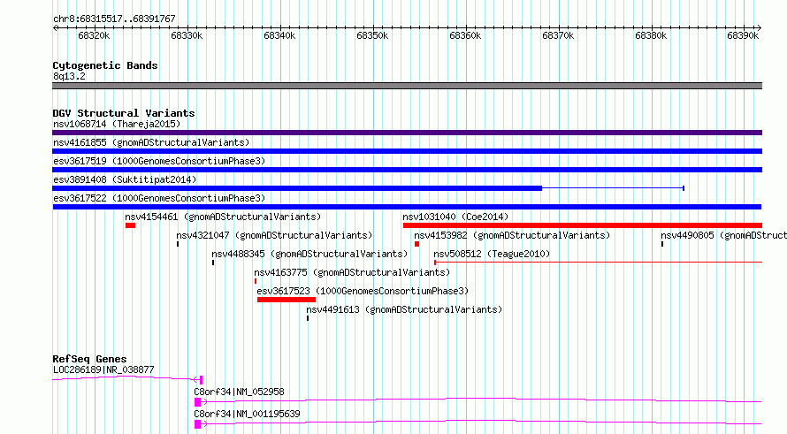Click the left arrowhead of the ruler
787x434 pixels.
55,28
